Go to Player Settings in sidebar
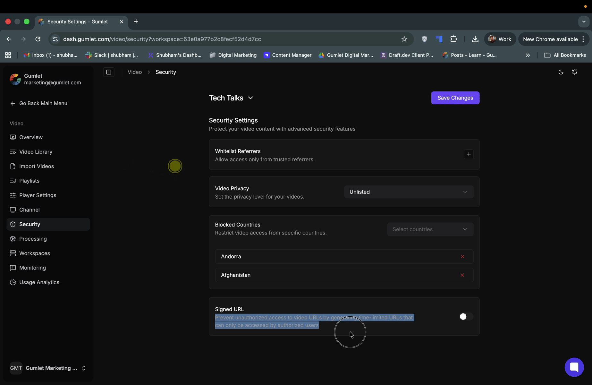The height and width of the screenshot is (385, 592). point(38,195)
